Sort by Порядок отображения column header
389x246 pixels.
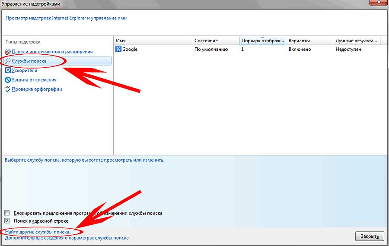[x=262, y=40]
